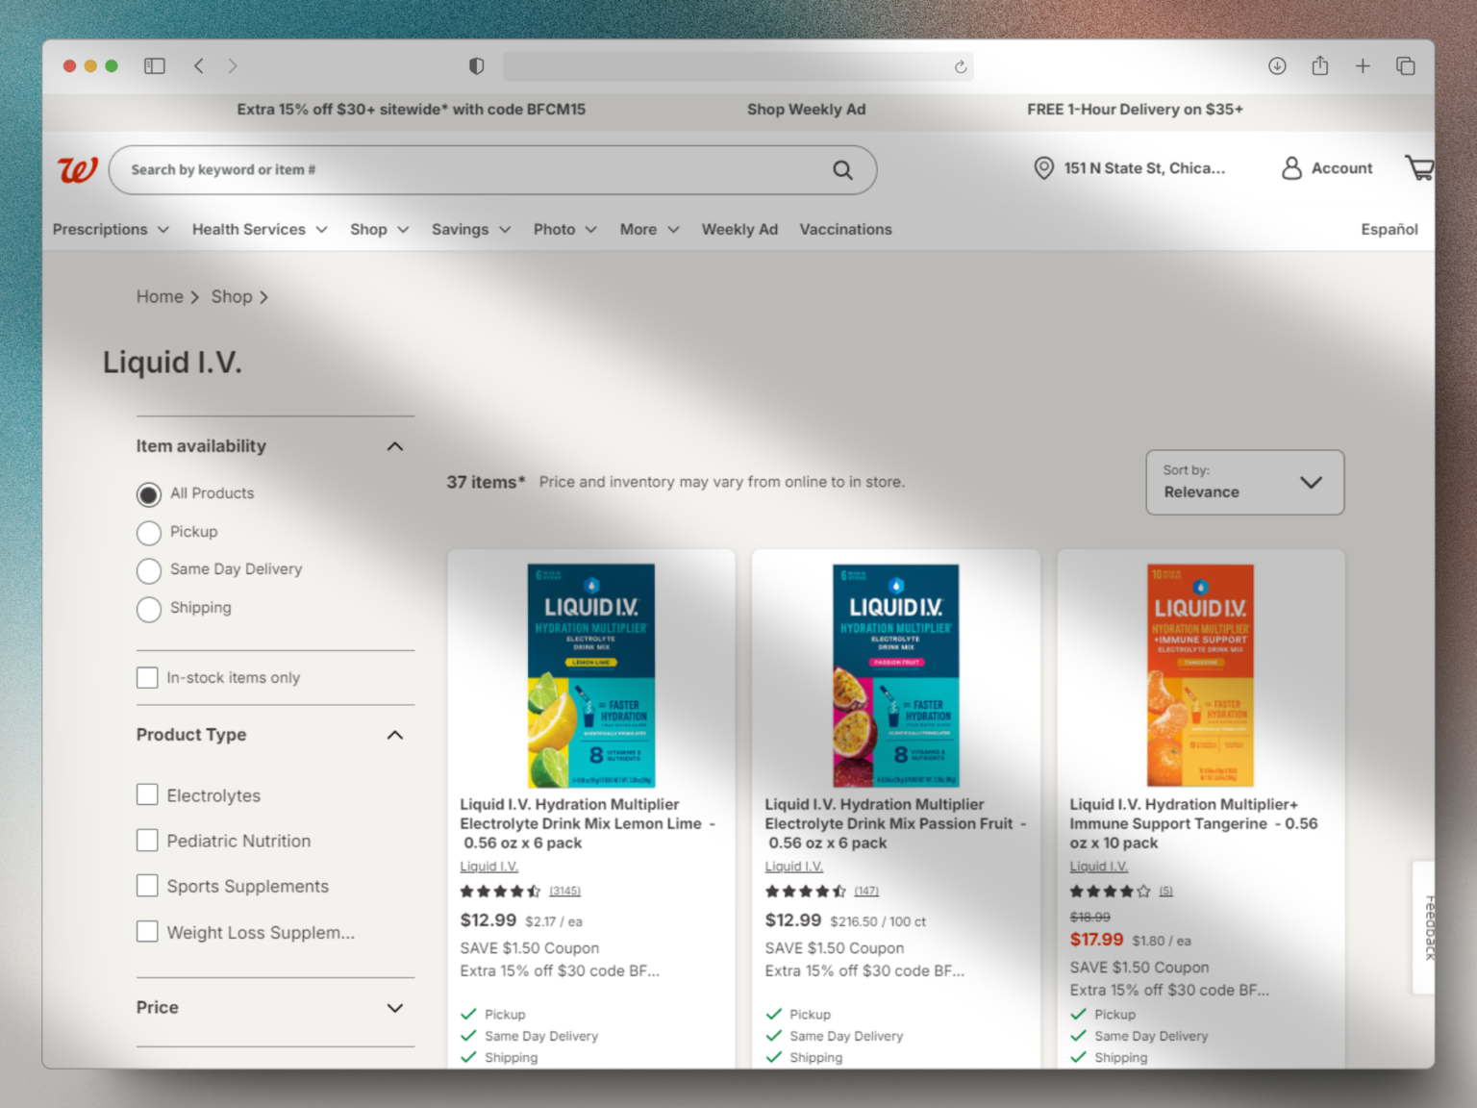This screenshot has height=1108, width=1477.
Task: Open a new tab with plus icon
Action: [x=1363, y=66]
